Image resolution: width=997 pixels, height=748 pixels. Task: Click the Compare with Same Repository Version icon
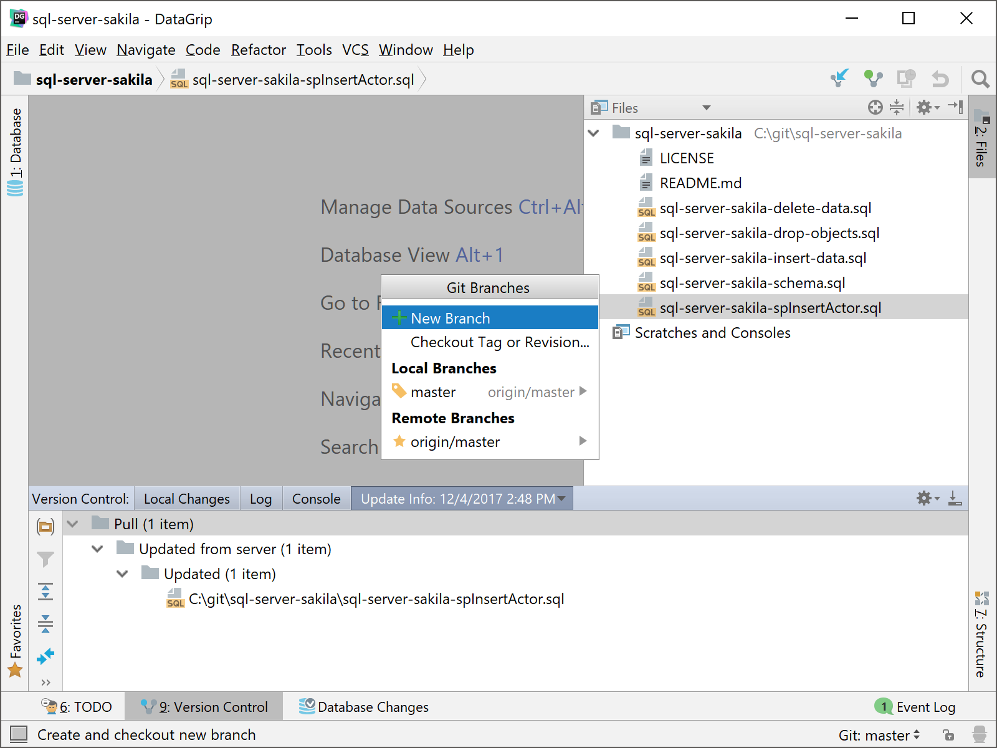907,79
